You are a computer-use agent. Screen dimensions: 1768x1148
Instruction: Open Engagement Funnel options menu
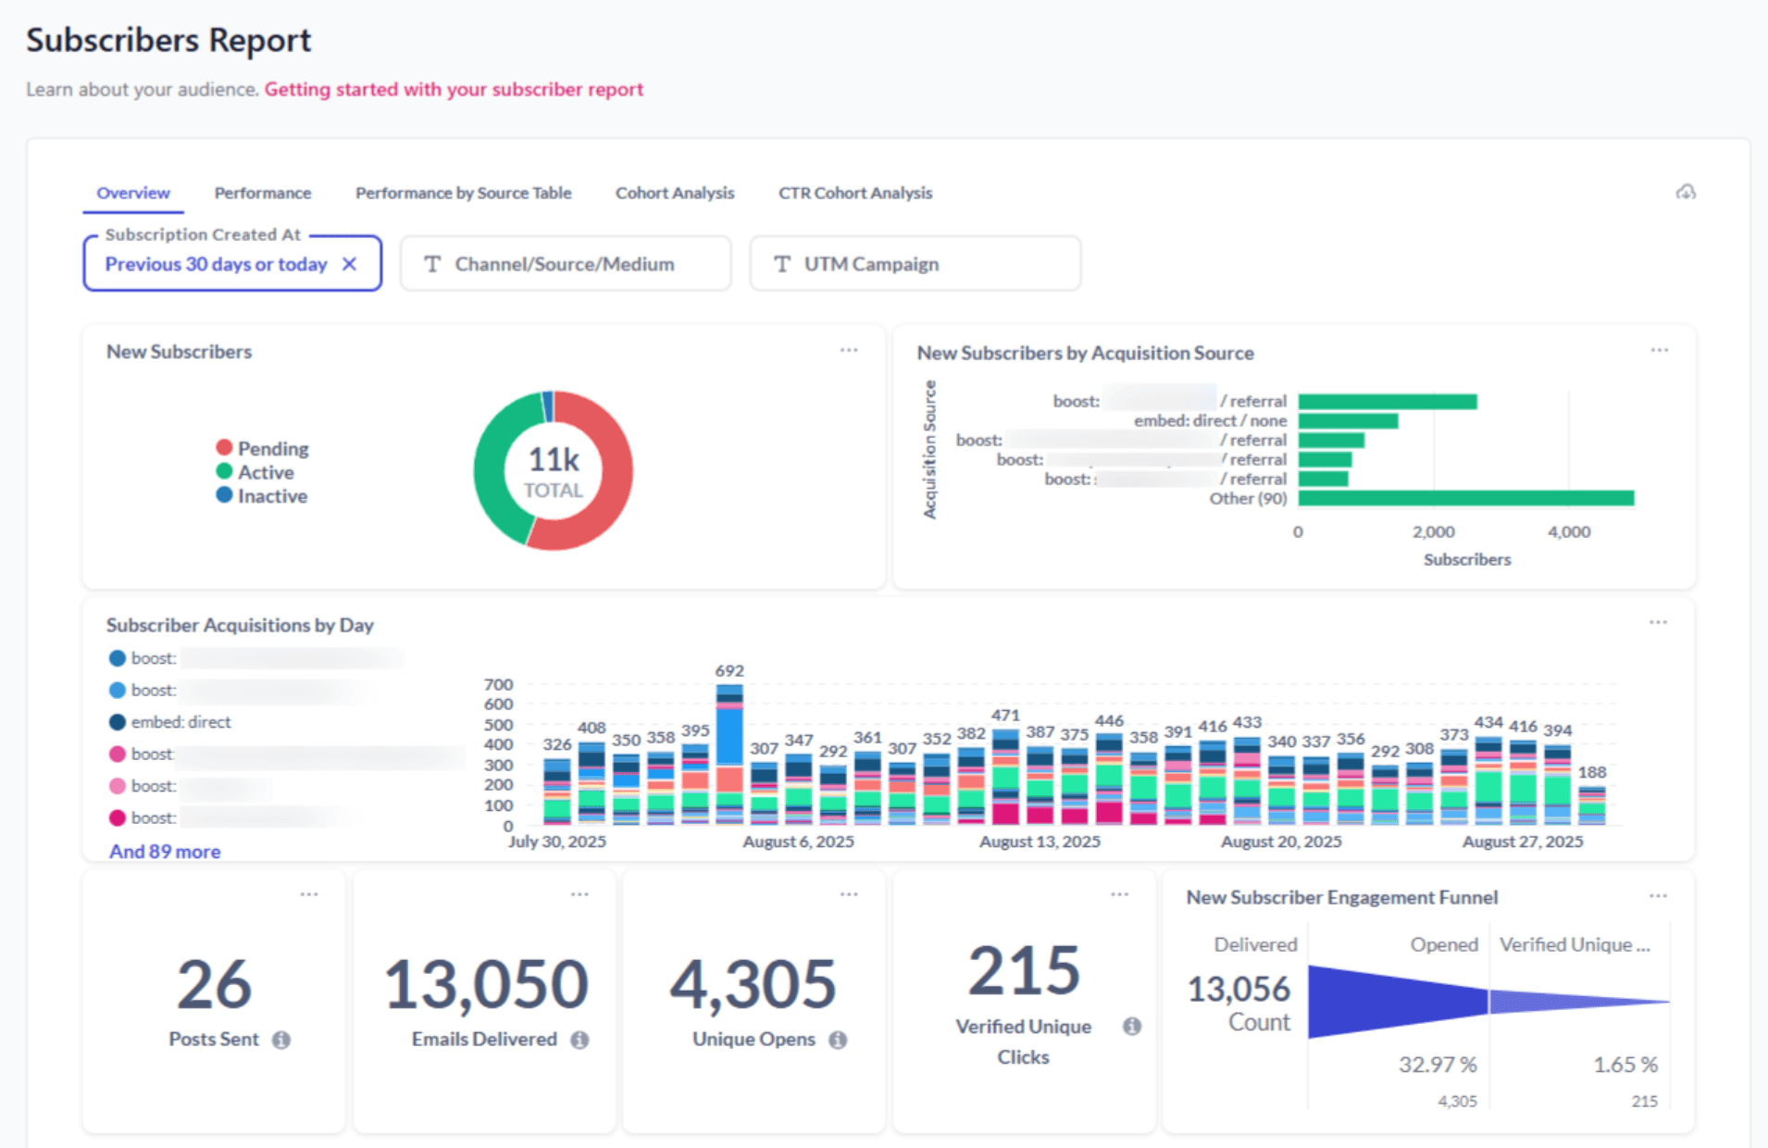[1658, 893]
